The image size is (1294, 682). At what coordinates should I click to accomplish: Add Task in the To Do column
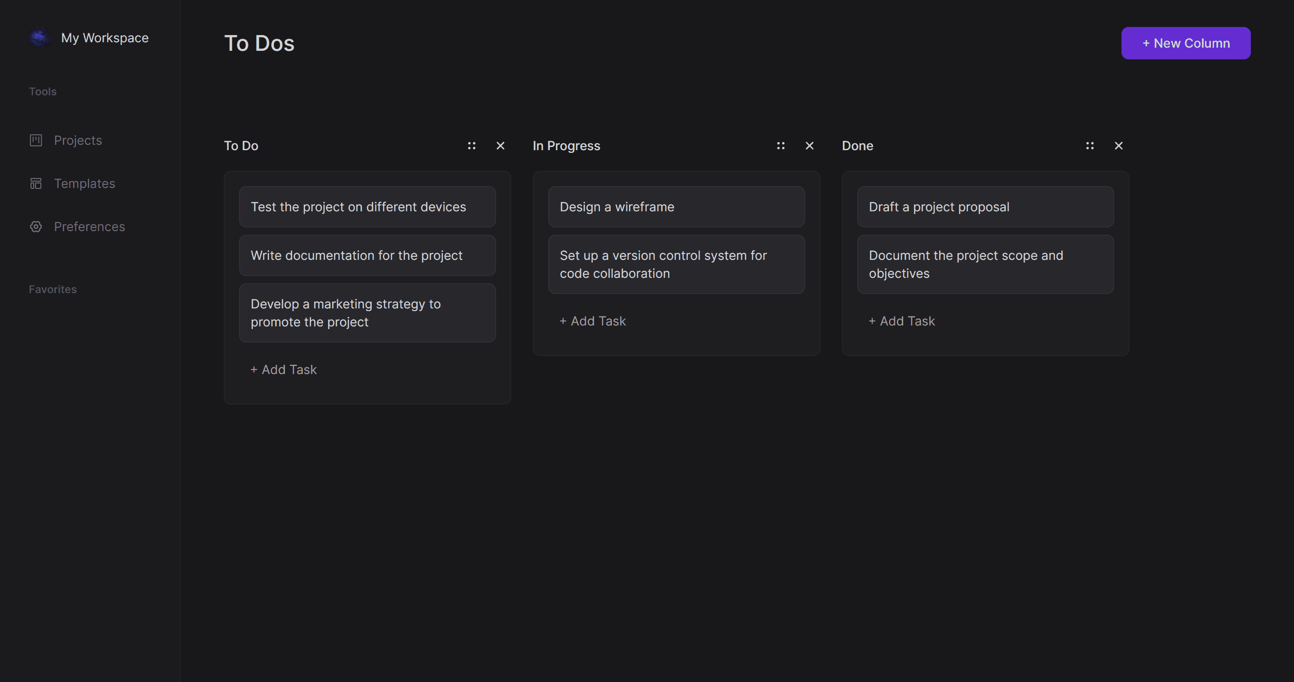284,370
